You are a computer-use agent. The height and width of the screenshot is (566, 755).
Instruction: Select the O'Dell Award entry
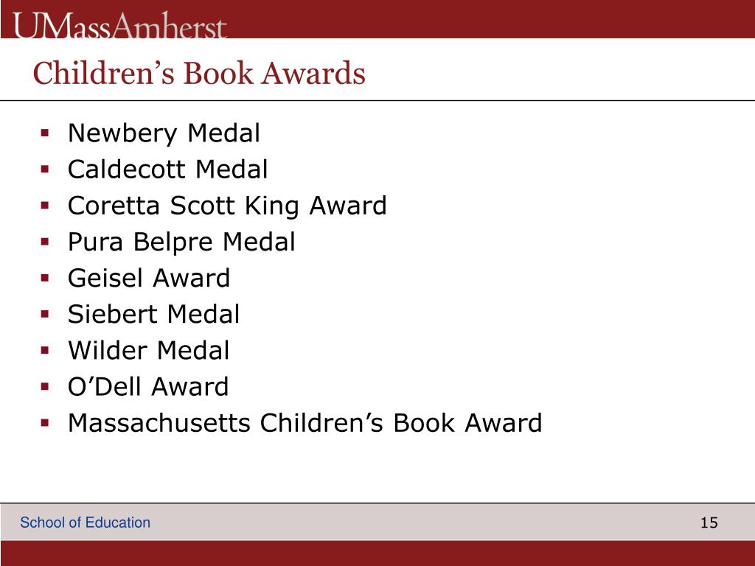[148, 386]
